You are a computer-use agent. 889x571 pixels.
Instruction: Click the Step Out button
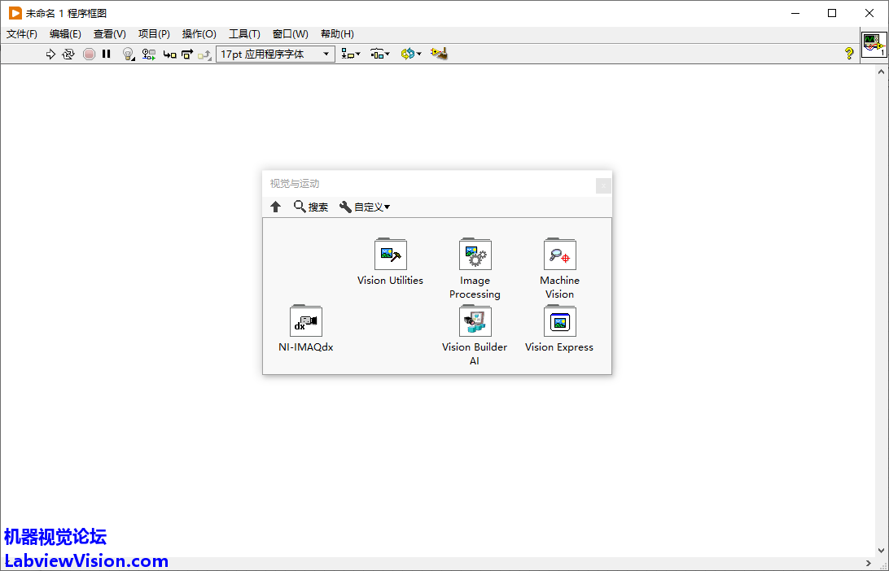pyautogui.click(x=204, y=54)
